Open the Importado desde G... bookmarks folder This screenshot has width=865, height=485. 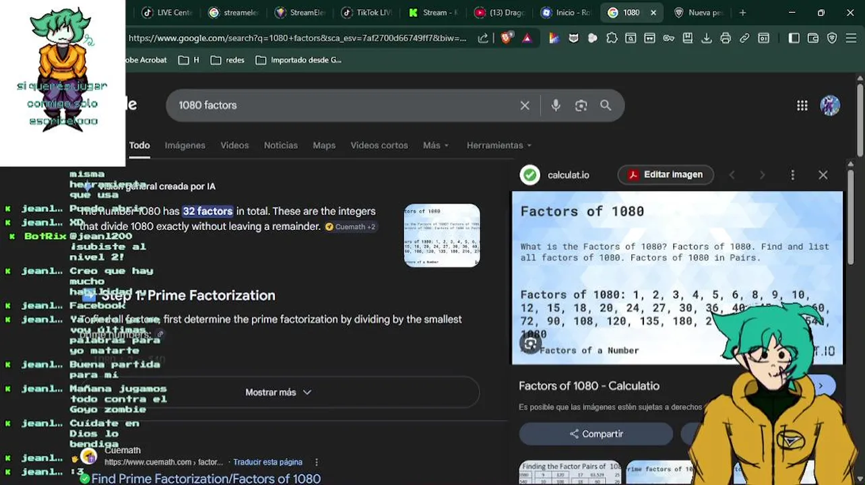tap(298, 60)
